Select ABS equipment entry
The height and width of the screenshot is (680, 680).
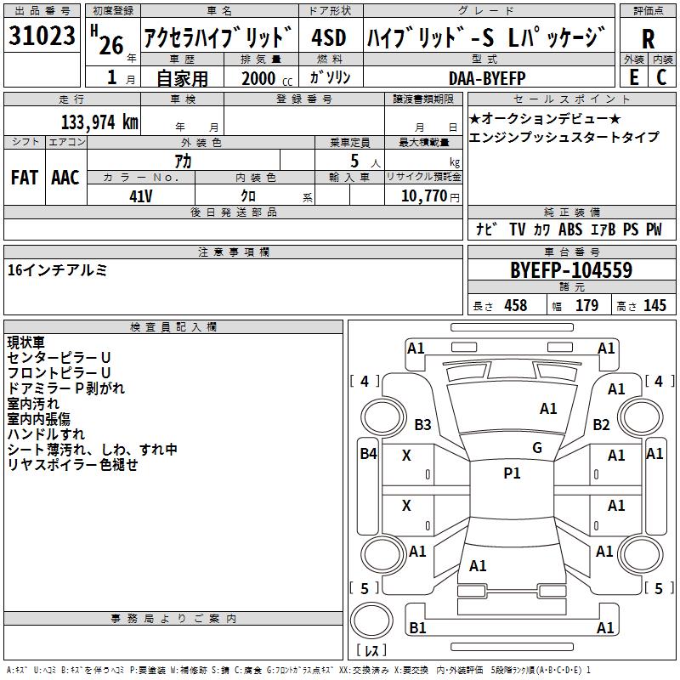(570, 229)
